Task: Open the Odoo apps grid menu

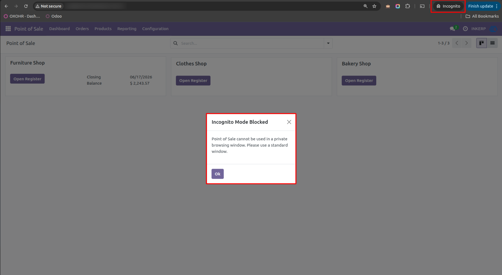Action: pyautogui.click(x=8, y=29)
